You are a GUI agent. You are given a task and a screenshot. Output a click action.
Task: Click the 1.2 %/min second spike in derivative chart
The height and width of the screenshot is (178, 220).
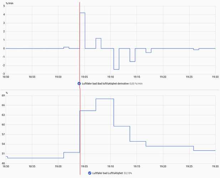pyautogui.click(x=98, y=38)
